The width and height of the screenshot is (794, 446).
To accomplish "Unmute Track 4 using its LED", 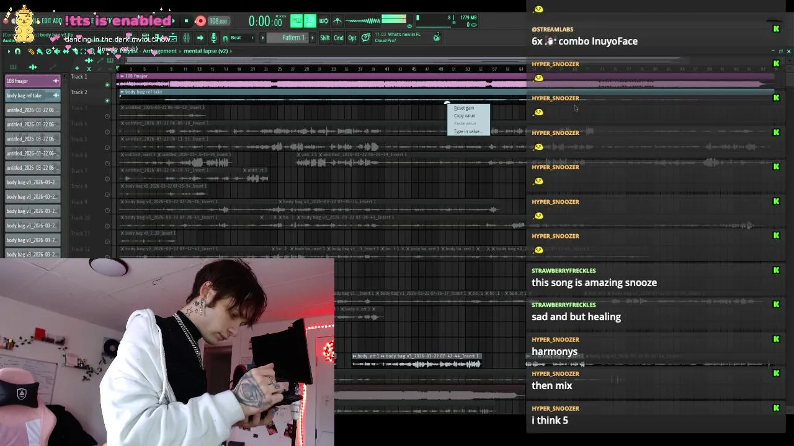I will (107, 132).
